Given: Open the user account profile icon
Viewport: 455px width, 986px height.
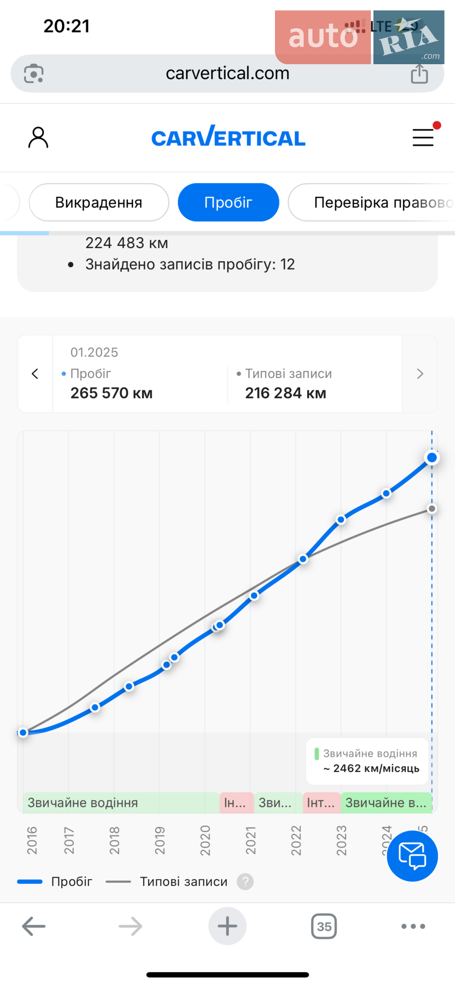Looking at the screenshot, I should click(x=38, y=138).
